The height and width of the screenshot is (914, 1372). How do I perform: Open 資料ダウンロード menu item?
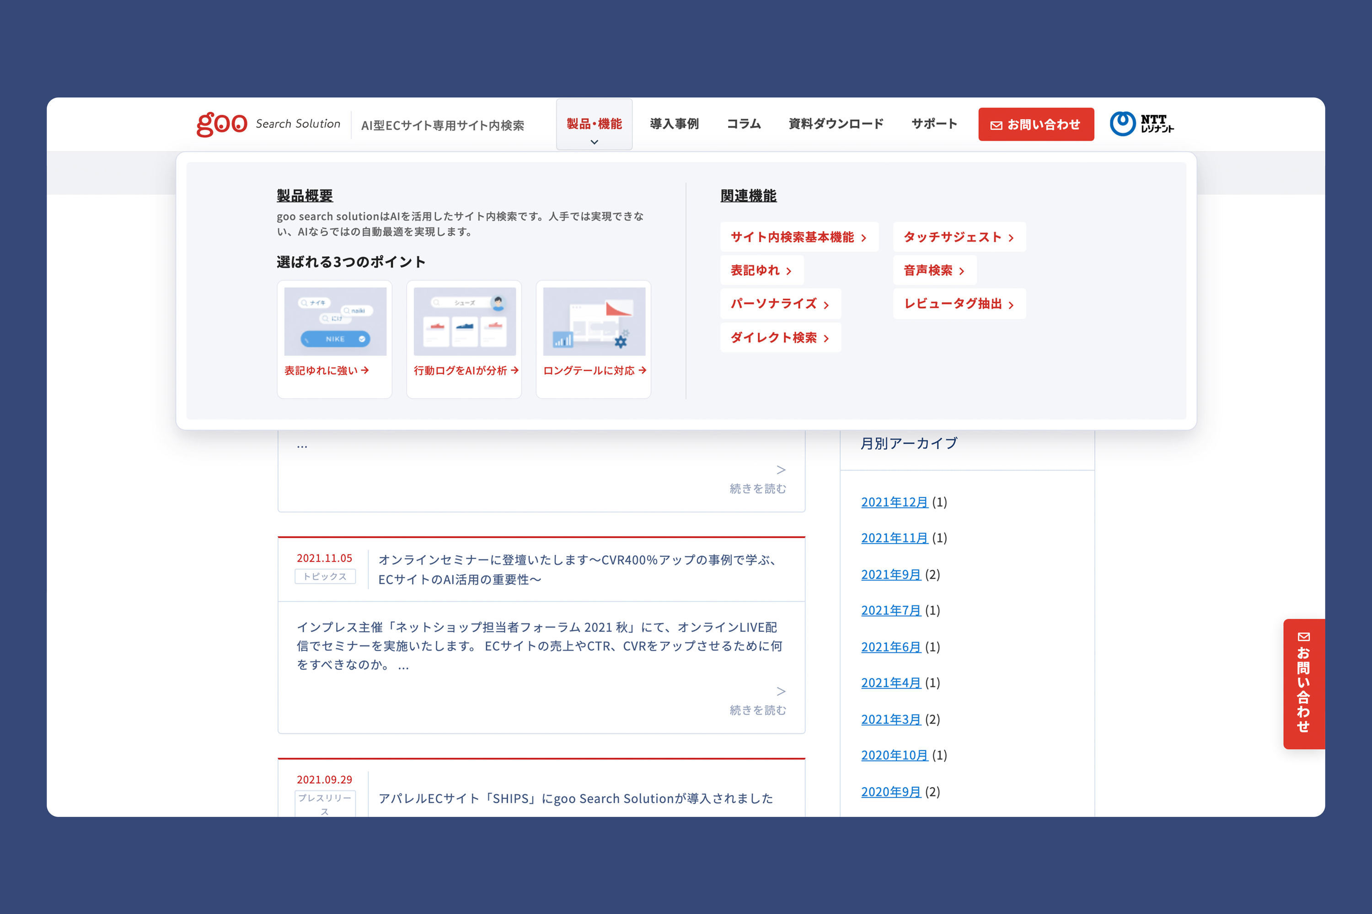[x=836, y=124]
